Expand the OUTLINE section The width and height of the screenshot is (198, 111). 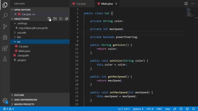click(x=40, y=95)
